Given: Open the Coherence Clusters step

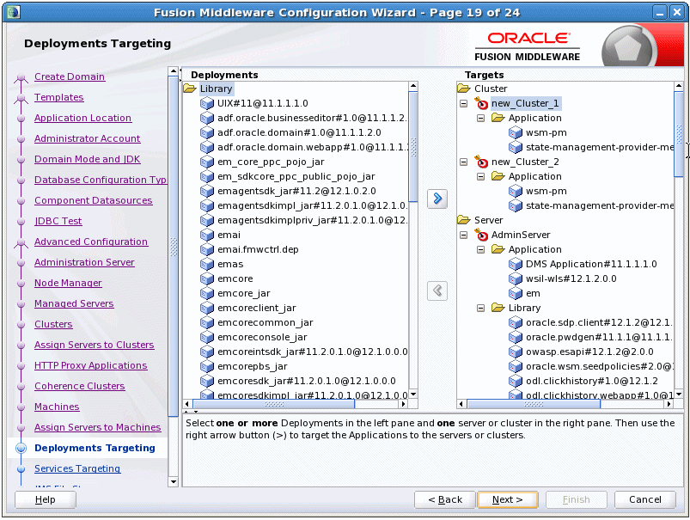Looking at the screenshot, I should pos(80,386).
